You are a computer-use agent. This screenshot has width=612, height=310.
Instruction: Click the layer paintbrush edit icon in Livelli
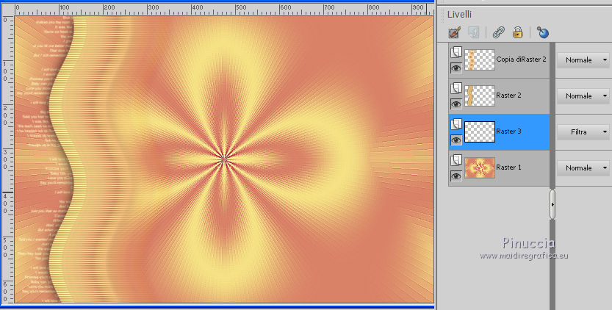(x=455, y=32)
